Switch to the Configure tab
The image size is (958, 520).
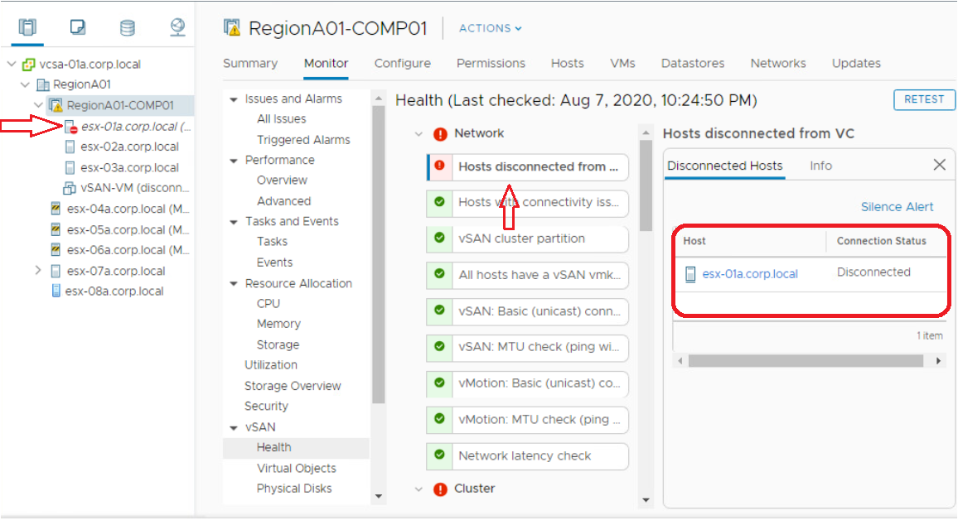click(x=402, y=64)
